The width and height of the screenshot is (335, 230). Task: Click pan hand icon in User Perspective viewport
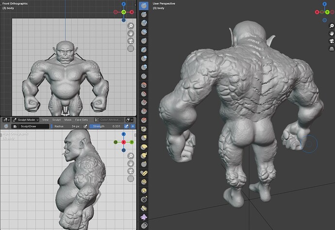coord(332,33)
